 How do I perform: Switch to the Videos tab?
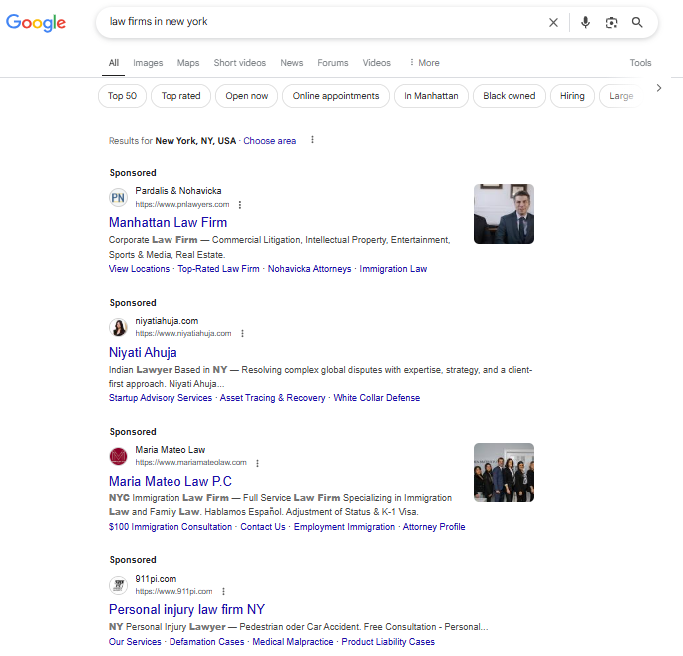[x=377, y=63]
